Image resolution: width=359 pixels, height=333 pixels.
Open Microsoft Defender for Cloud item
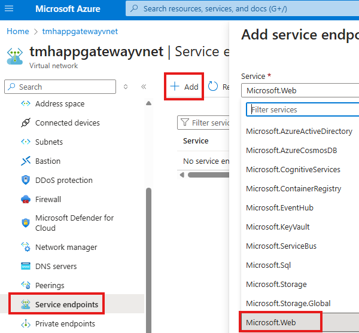click(x=74, y=223)
